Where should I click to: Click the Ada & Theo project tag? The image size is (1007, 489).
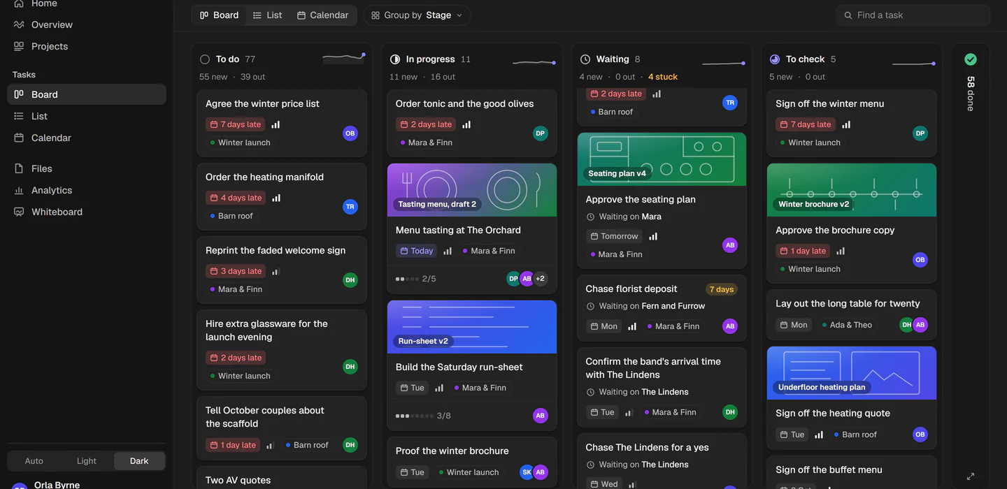(847, 325)
